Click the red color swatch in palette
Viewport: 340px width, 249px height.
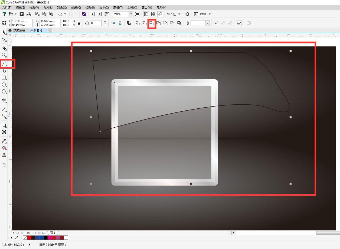point(29,237)
